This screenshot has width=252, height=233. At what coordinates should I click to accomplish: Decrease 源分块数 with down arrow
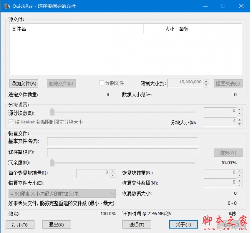(x=240, y=114)
